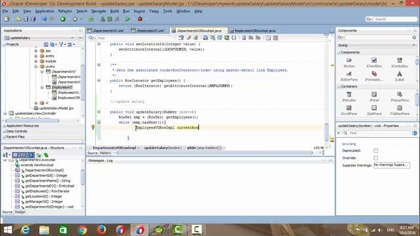Click the binoculars icon in editor toolbar
The image size is (420, 236).
181,38
